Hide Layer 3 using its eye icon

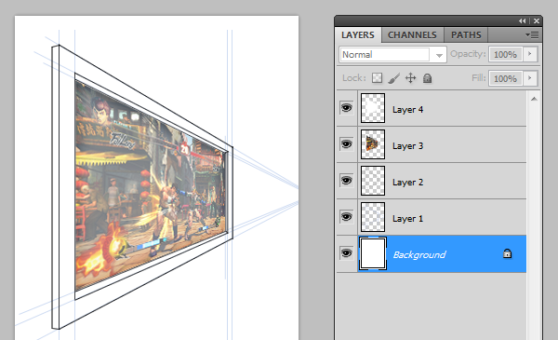coord(346,144)
